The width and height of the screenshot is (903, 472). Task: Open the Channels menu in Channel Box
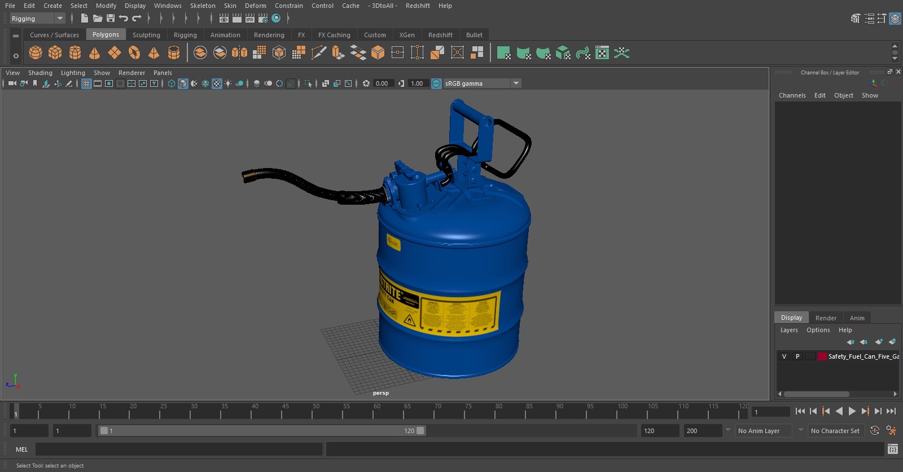click(792, 95)
